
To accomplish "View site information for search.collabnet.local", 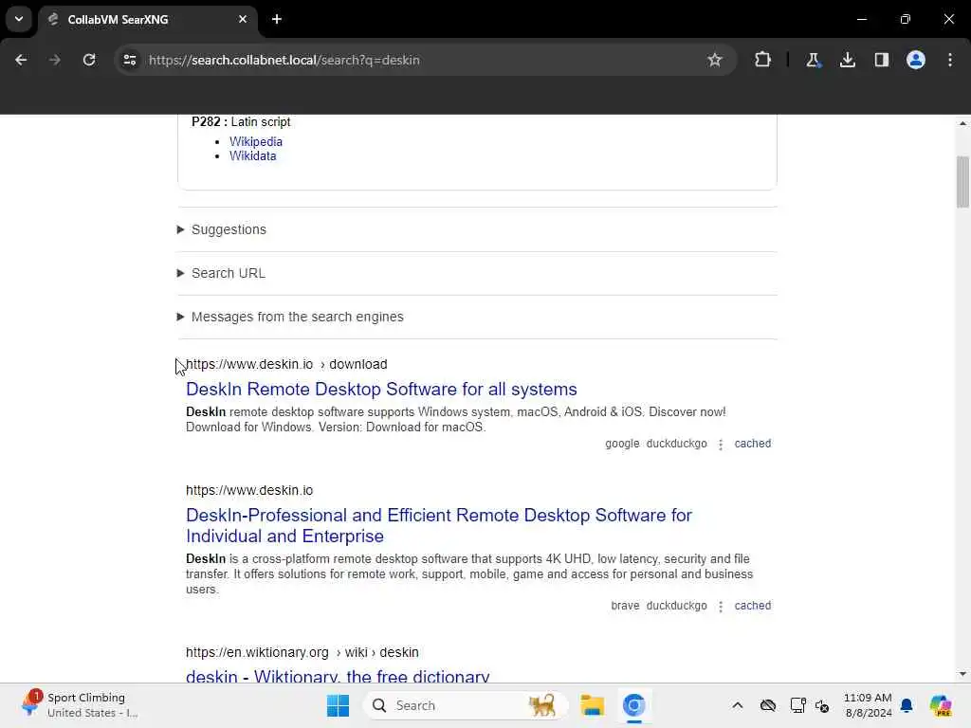I will click(130, 60).
